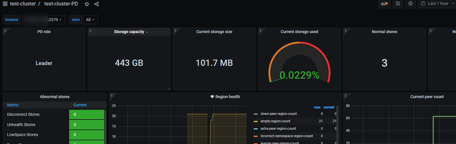The width and height of the screenshot is (456, 144).
Task: Open the Normal stores panel title
Action: point(384,32)
